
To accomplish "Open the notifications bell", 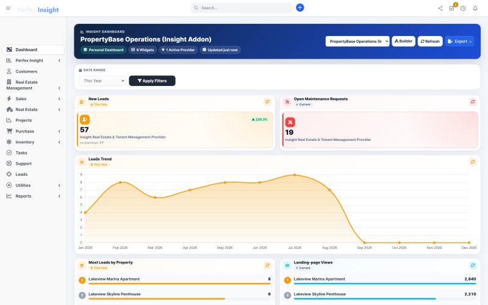I will tap(475, 9).
